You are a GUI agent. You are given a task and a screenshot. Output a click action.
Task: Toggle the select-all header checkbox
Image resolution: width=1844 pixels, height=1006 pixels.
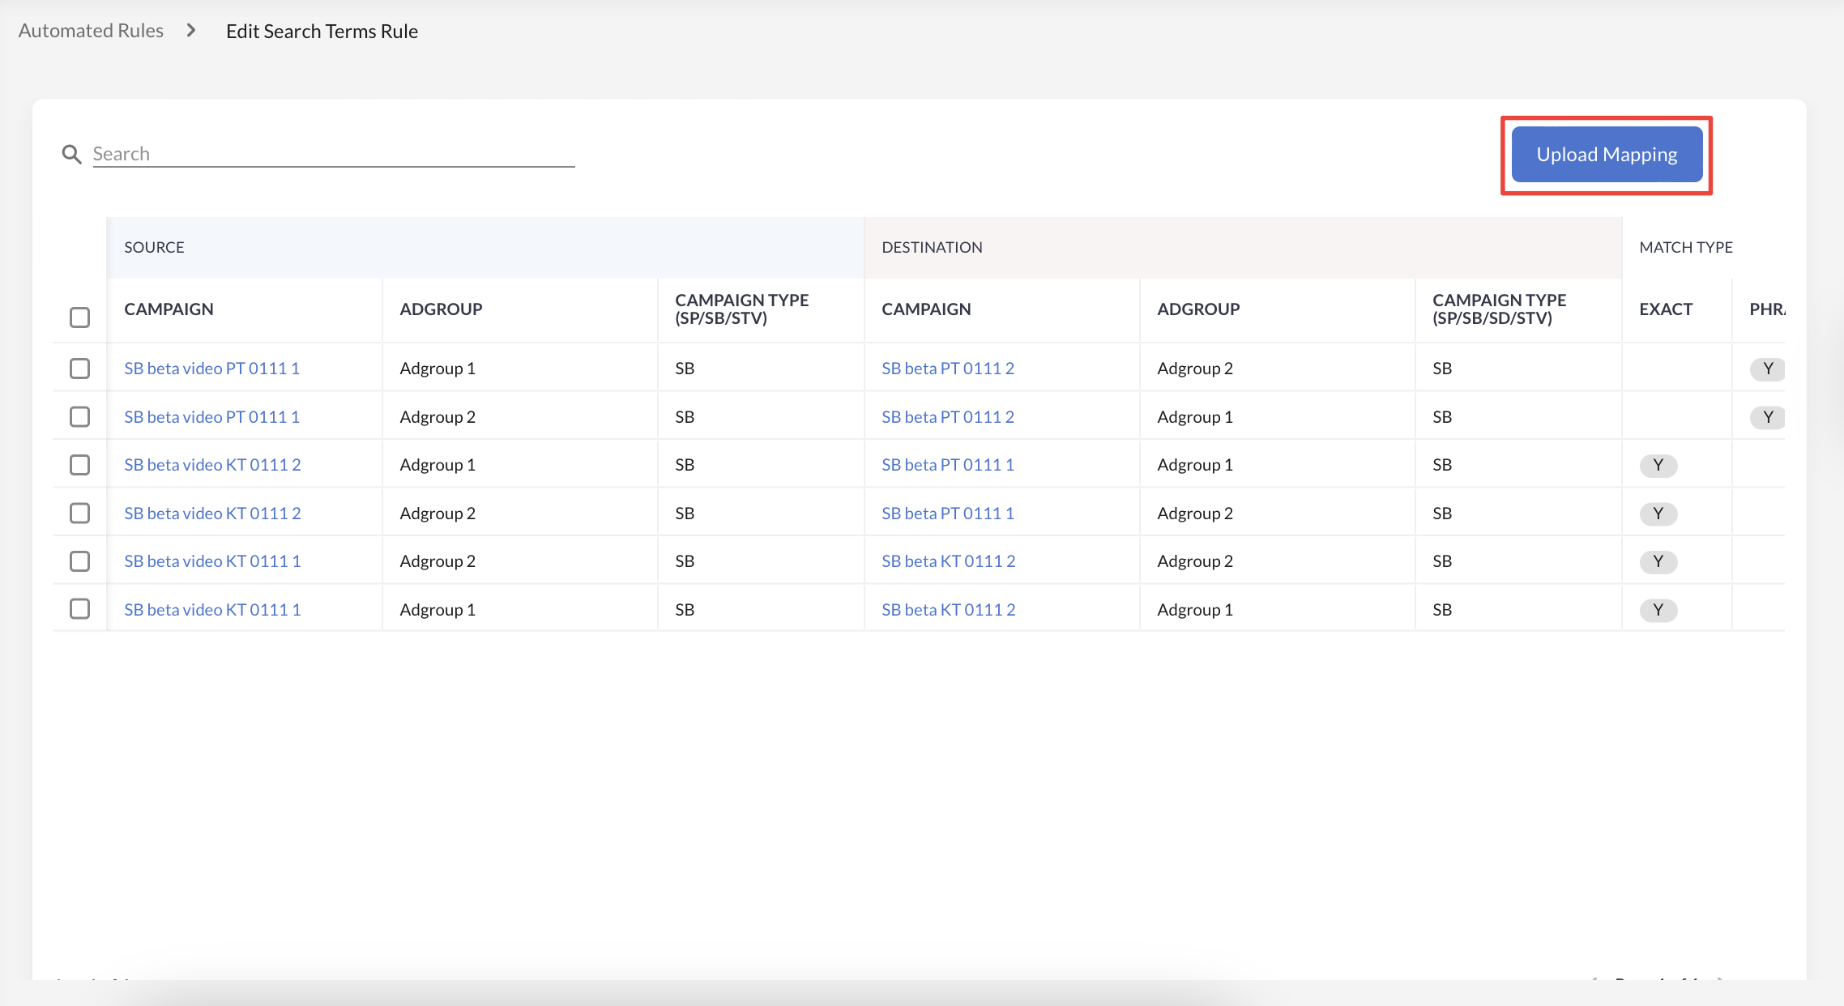point(79,317)
